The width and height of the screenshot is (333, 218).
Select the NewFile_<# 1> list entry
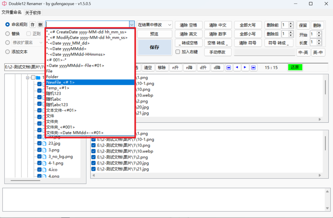tap(90, 83)
